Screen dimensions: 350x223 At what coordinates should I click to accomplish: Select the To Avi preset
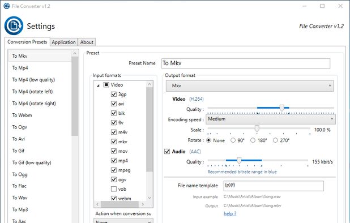click(x=40, y=139)
